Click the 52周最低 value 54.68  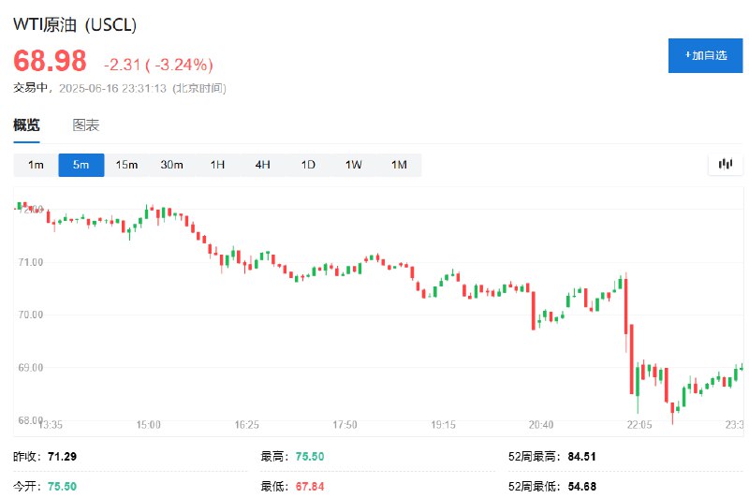581,487
